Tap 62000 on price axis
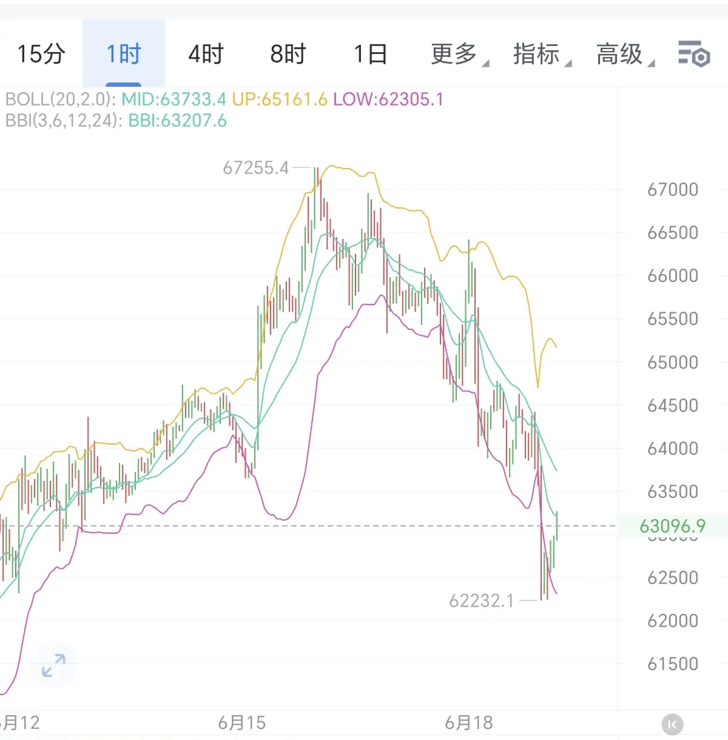 (673, 621)
